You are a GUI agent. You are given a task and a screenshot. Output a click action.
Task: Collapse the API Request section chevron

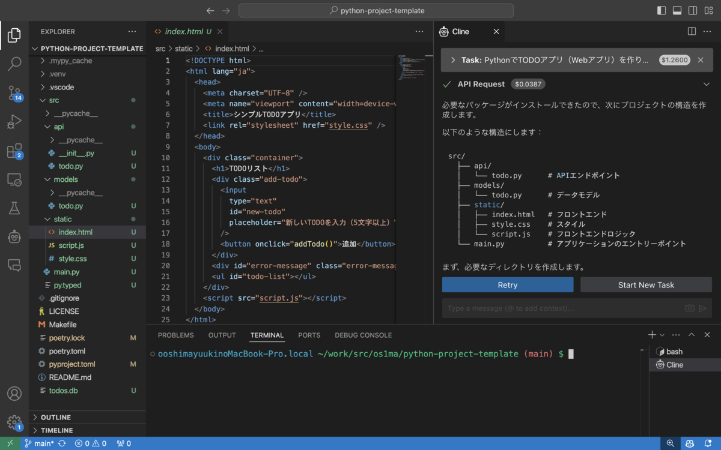tap(707, 84)
